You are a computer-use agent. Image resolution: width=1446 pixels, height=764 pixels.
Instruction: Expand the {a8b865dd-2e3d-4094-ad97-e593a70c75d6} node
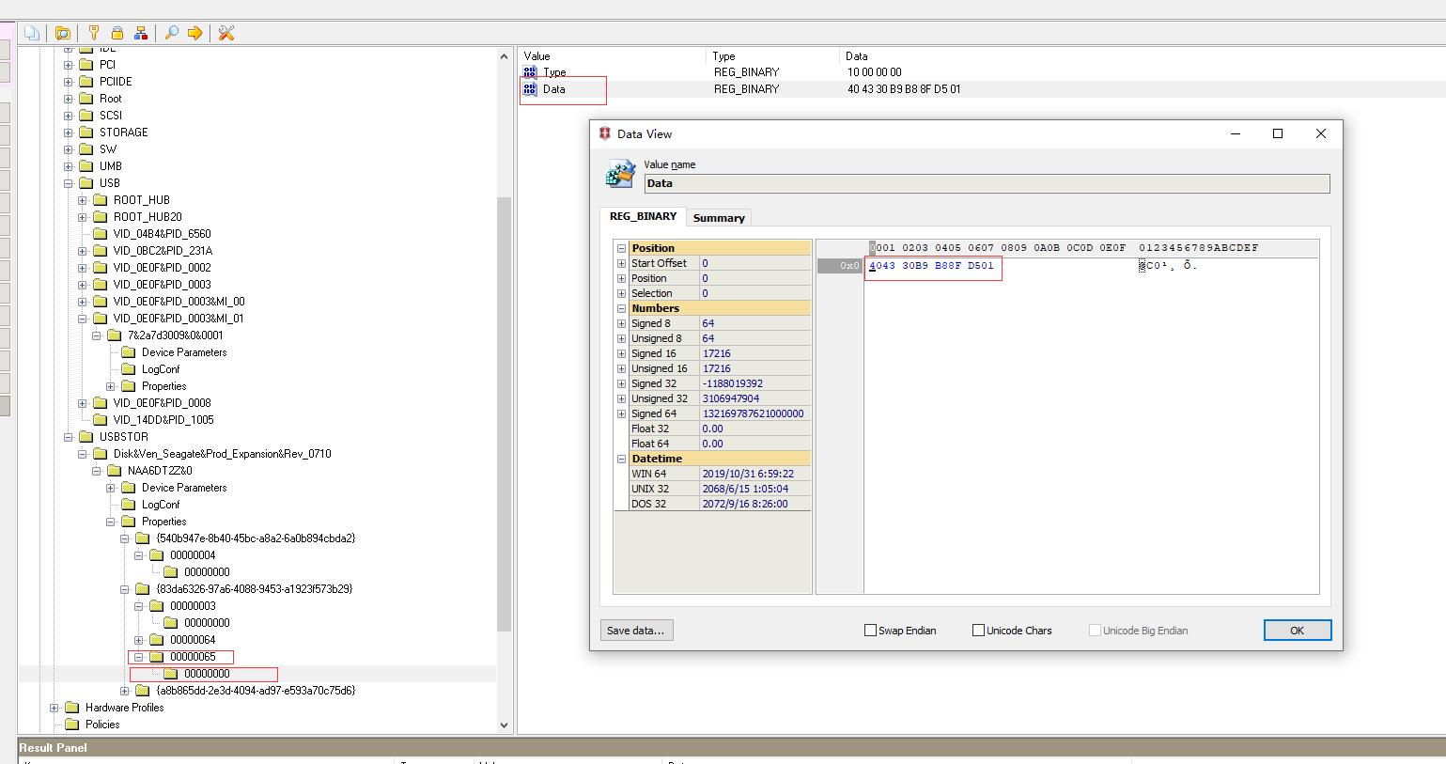[124, 691]
